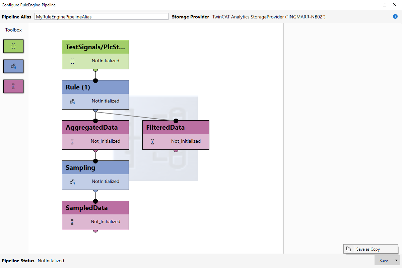
Task: Click the Save button
Action: [x=384, y=260]
